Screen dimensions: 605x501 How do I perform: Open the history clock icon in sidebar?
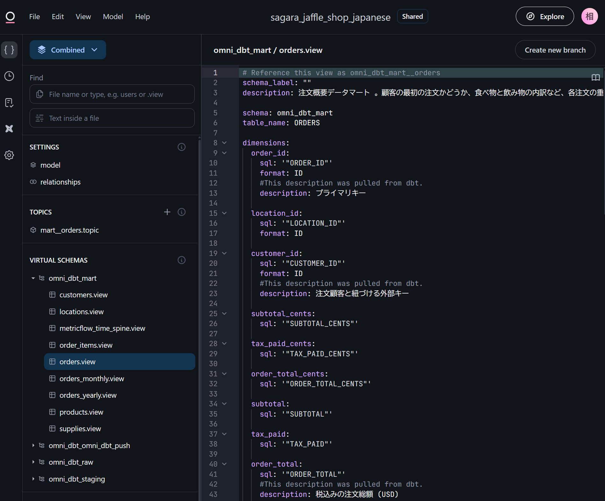(x=9, y=76)
